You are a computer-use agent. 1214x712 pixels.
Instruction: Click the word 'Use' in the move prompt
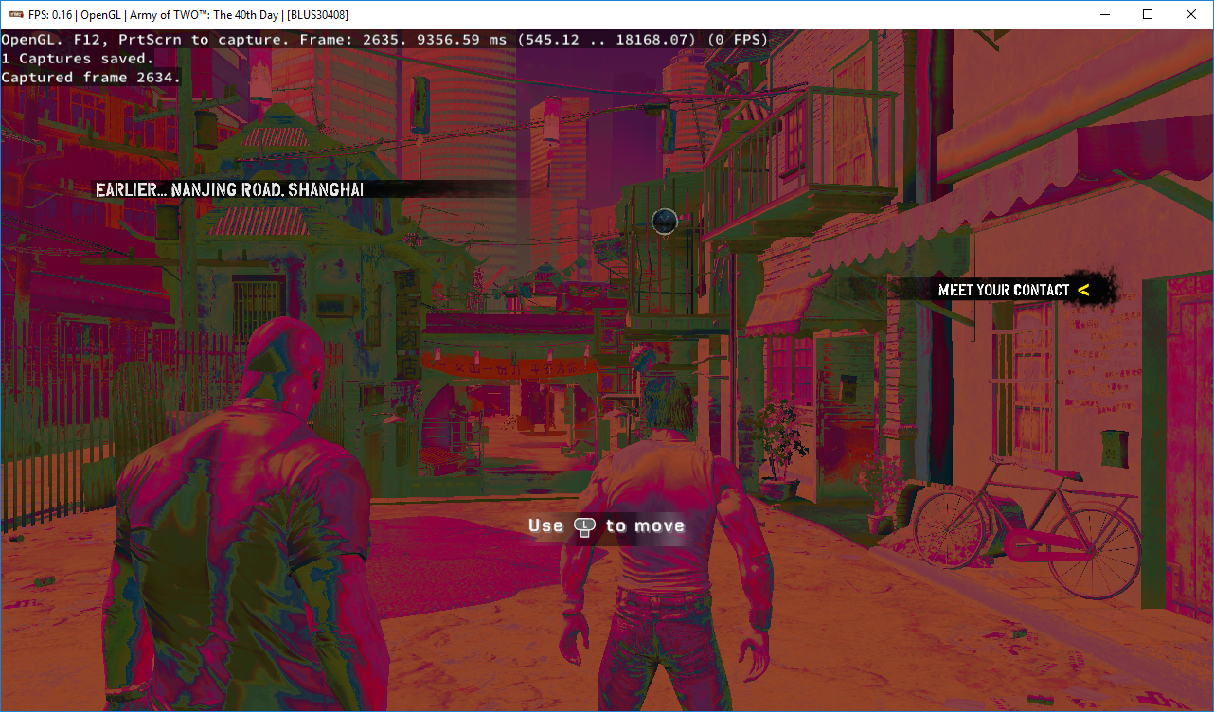click(x=546, y=525)
